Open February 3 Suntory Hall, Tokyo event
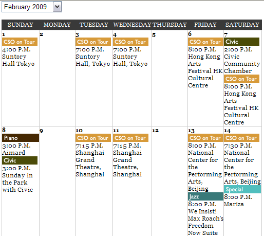Viewport: 264px width, 236px height. (x=93, y=57)
